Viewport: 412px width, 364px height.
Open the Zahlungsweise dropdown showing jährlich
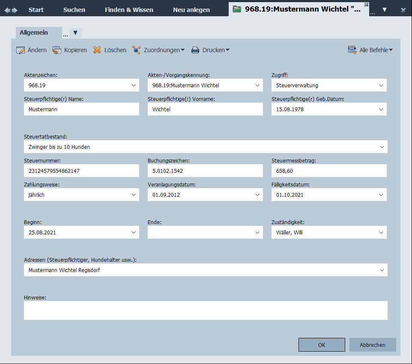pyautogui.click(x=133, y=195)
